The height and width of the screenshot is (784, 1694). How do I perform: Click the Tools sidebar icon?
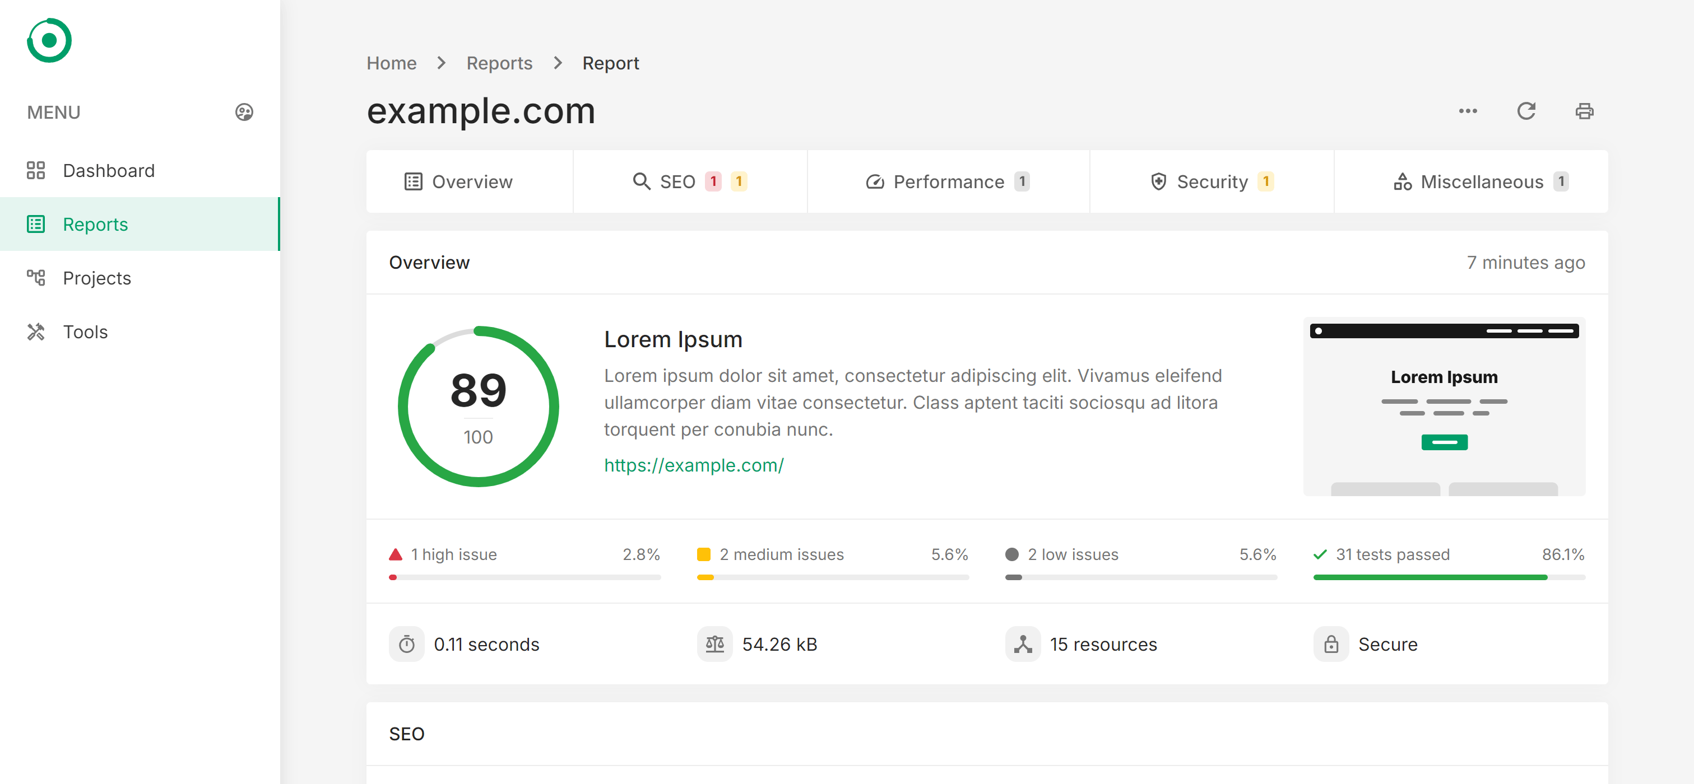pos(36,332)
